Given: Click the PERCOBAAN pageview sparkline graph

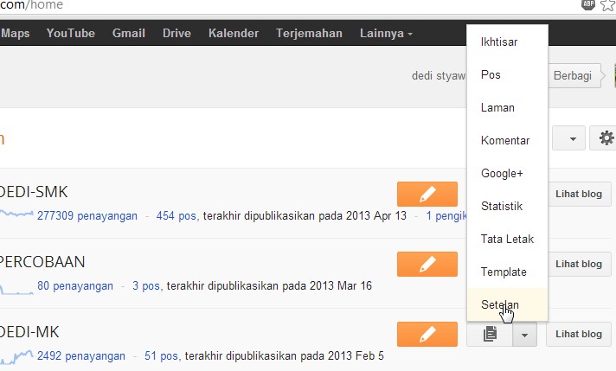Looking at the screenshot, I should tap(16, 290).
